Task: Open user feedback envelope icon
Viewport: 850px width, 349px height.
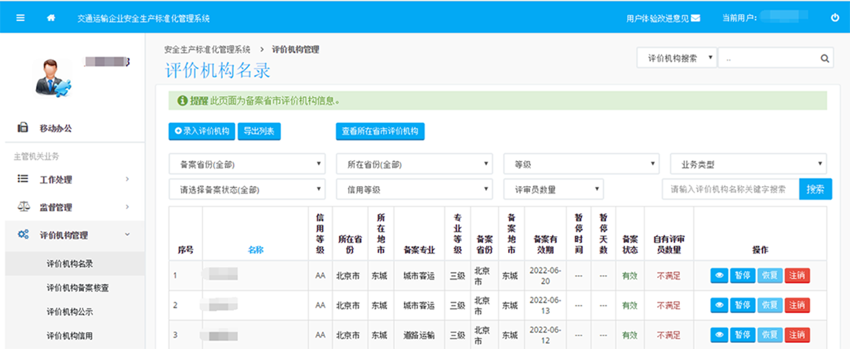Action: [696, 18]
